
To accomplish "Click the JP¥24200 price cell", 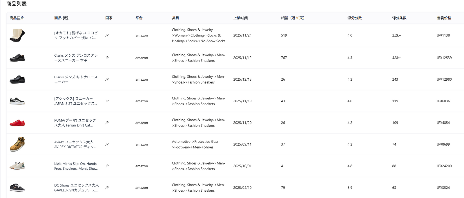I will (444, 166).
